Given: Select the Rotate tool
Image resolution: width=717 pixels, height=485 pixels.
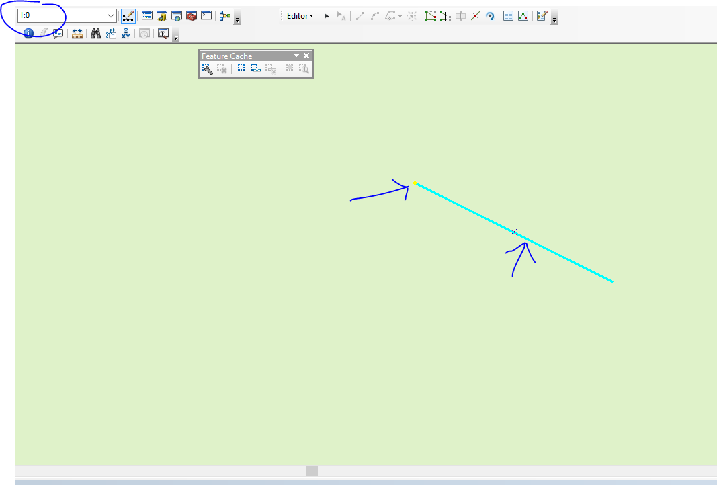Looking at the screenshot, I should pos(490,16).
